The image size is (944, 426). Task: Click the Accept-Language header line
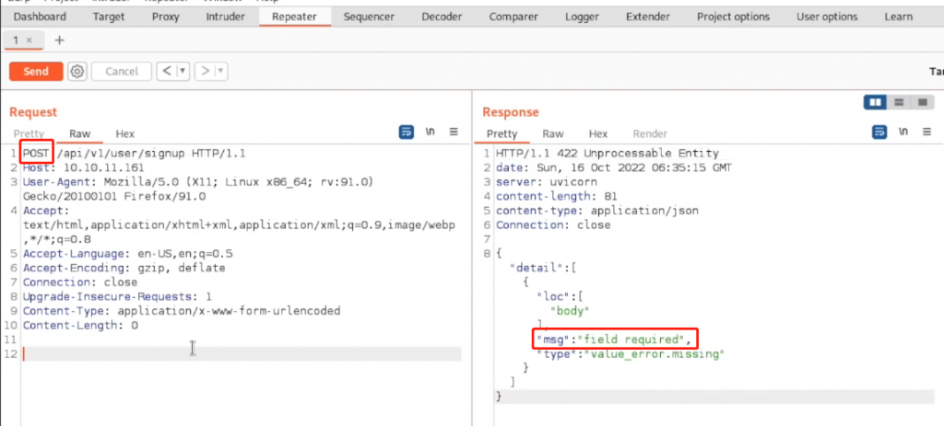[127, 254]
